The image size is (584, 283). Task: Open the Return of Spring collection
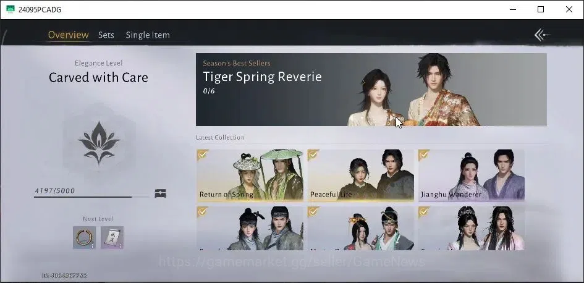tap(250, 175)
